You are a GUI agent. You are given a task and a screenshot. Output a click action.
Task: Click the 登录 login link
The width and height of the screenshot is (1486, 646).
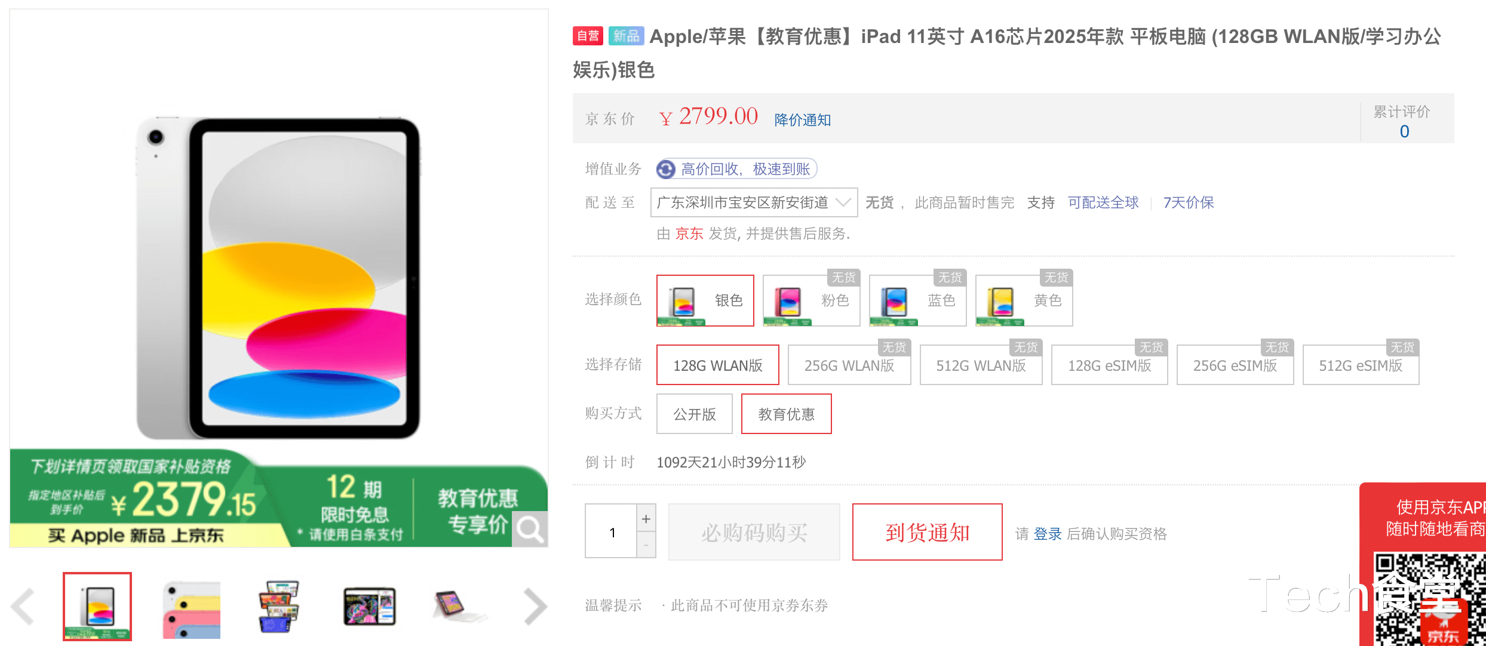pos(1048,534)
